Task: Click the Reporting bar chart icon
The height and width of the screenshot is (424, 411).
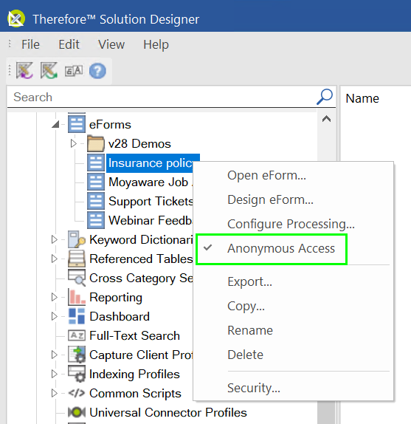Action: pyautogui.click(x=77, y=297)
